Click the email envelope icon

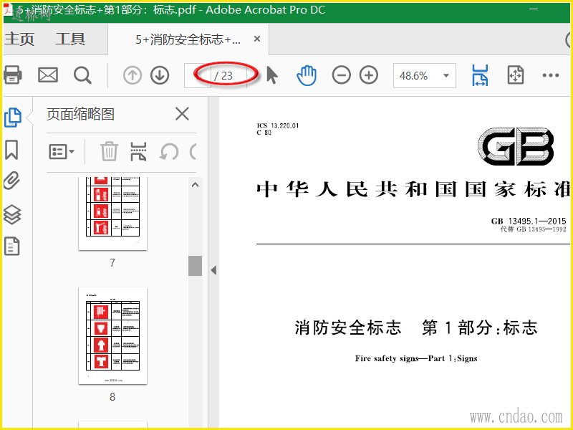pyautogui.click(x=48, y=75)
